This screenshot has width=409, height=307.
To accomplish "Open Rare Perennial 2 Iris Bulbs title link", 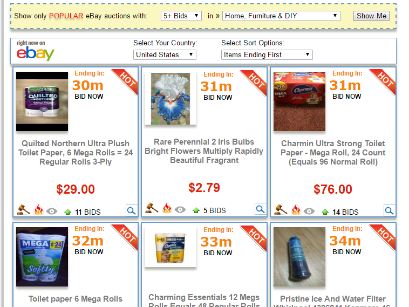I will [204, 151].
